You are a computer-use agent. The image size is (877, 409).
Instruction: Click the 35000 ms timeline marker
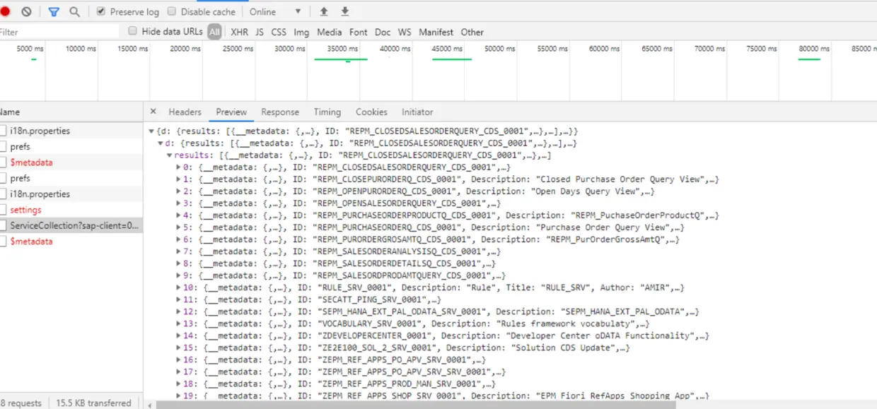tap(344, 49)
